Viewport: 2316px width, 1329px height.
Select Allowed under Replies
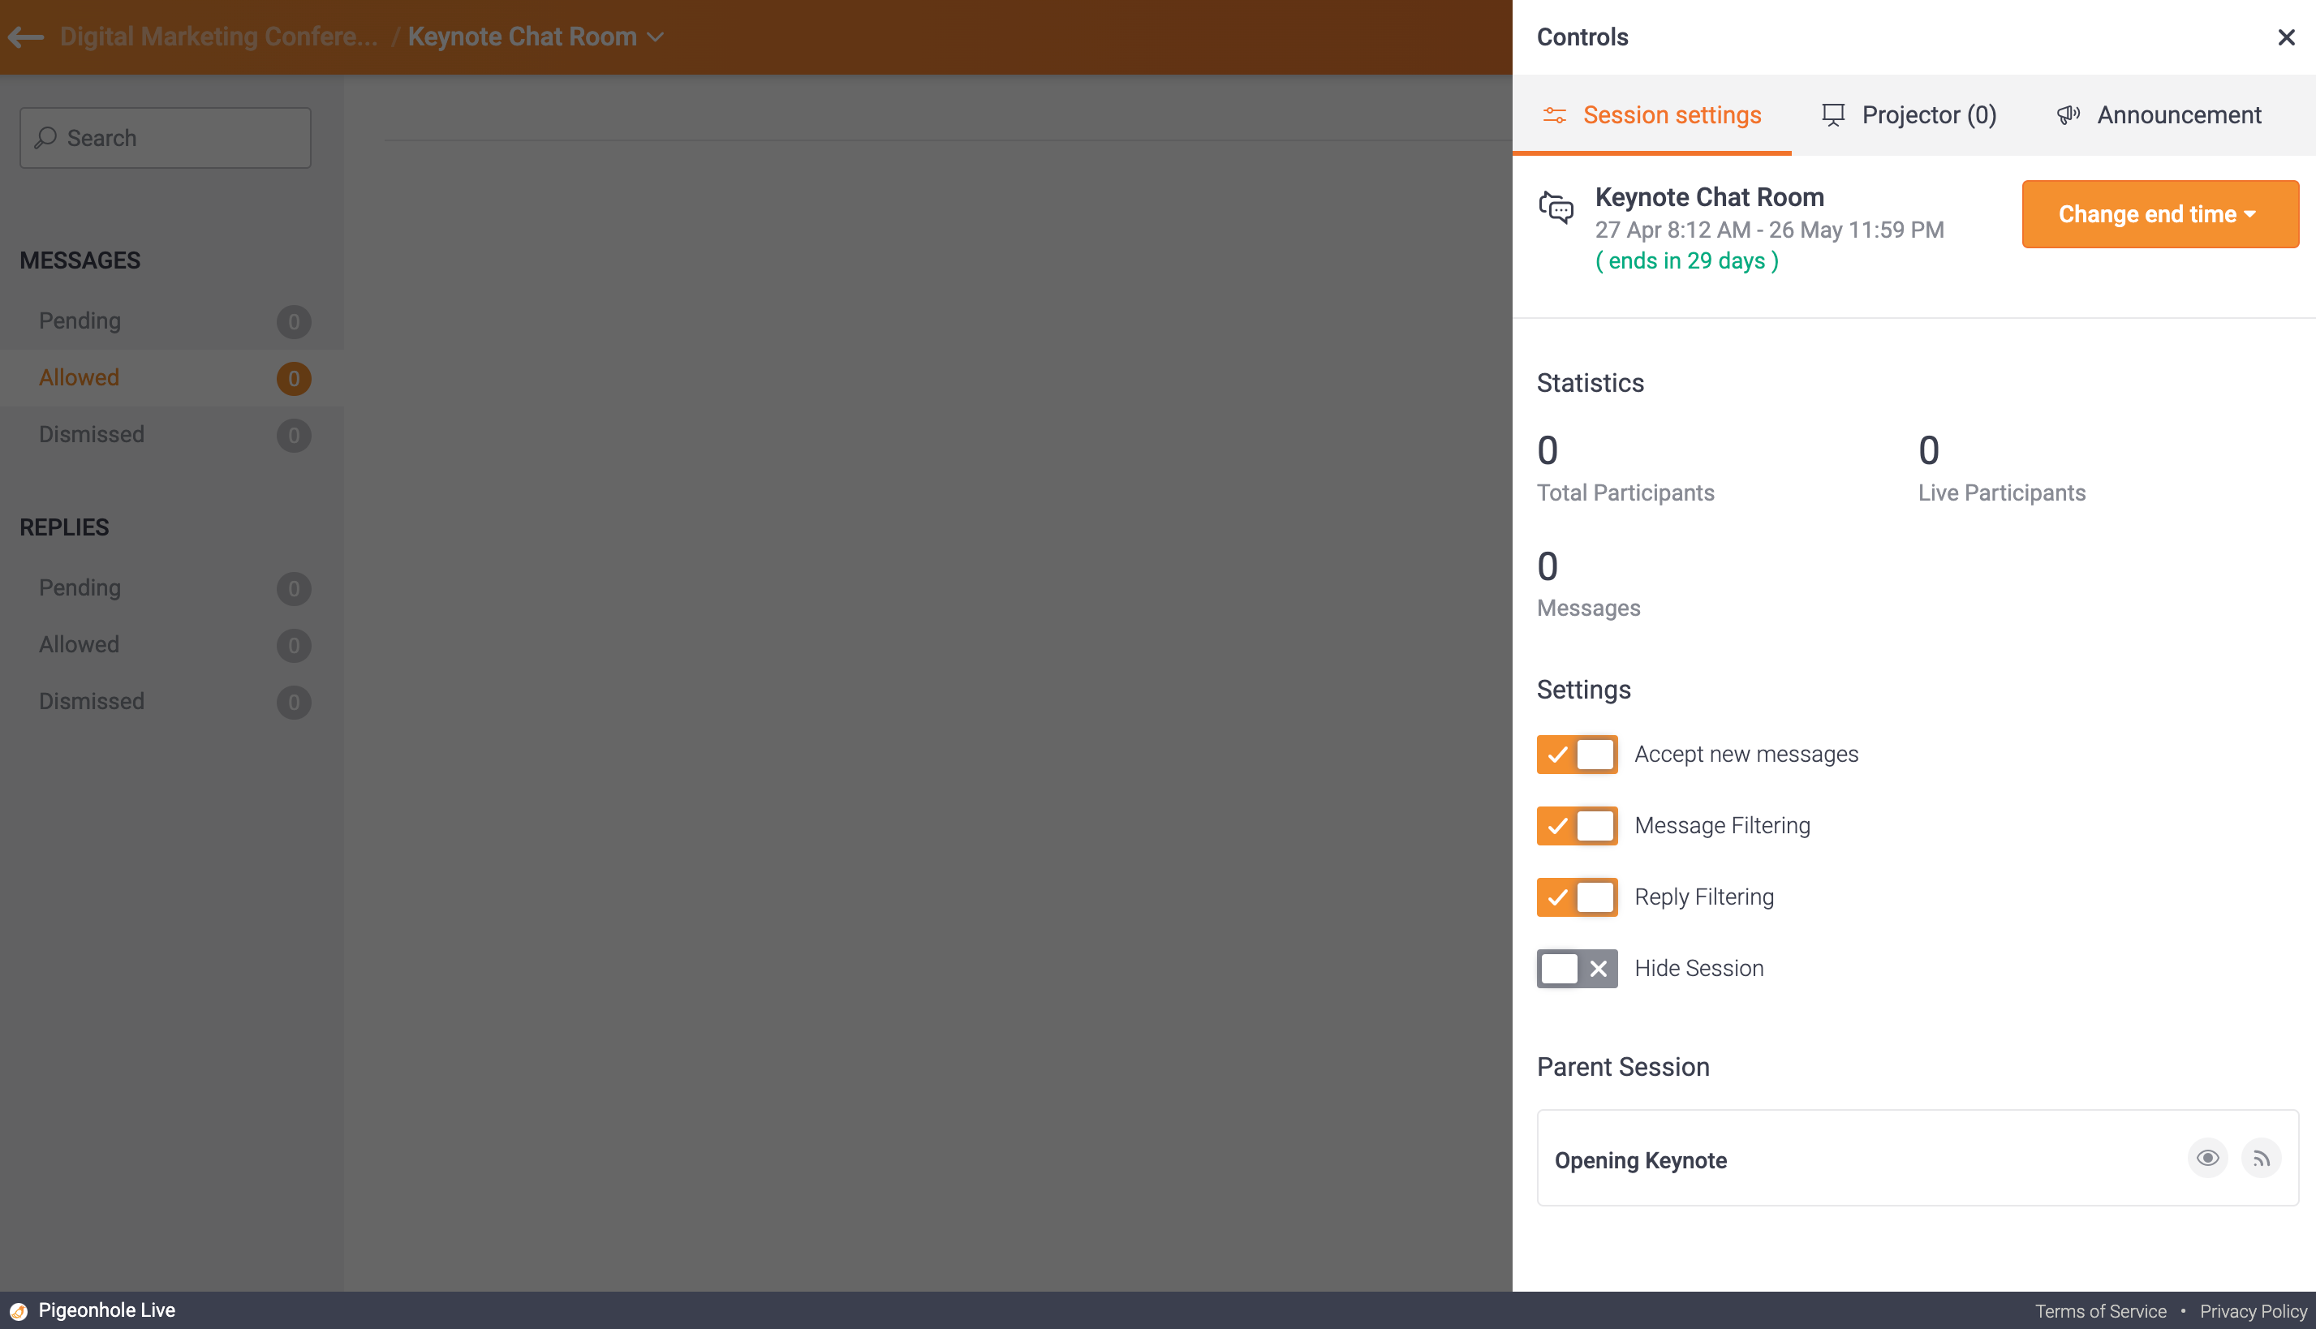(173, 644)
